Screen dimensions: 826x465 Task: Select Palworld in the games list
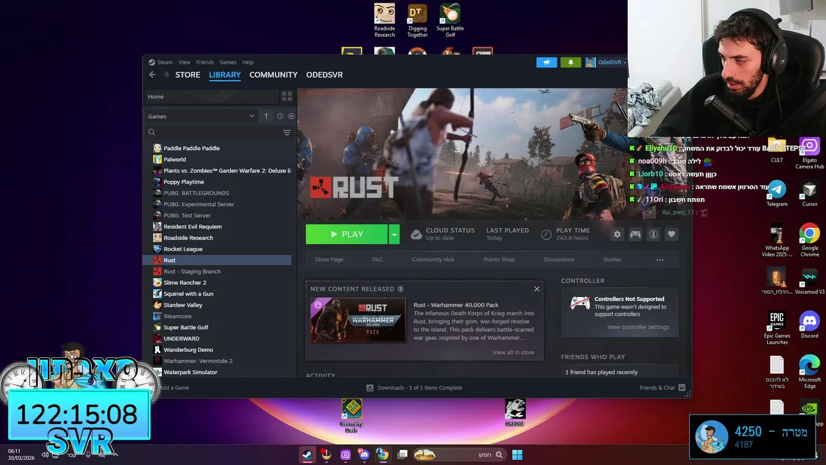click(x=174, y=160)
